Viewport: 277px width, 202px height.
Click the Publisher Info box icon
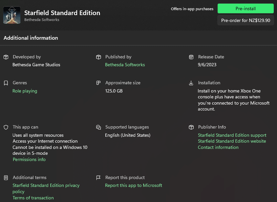(191, 127)
